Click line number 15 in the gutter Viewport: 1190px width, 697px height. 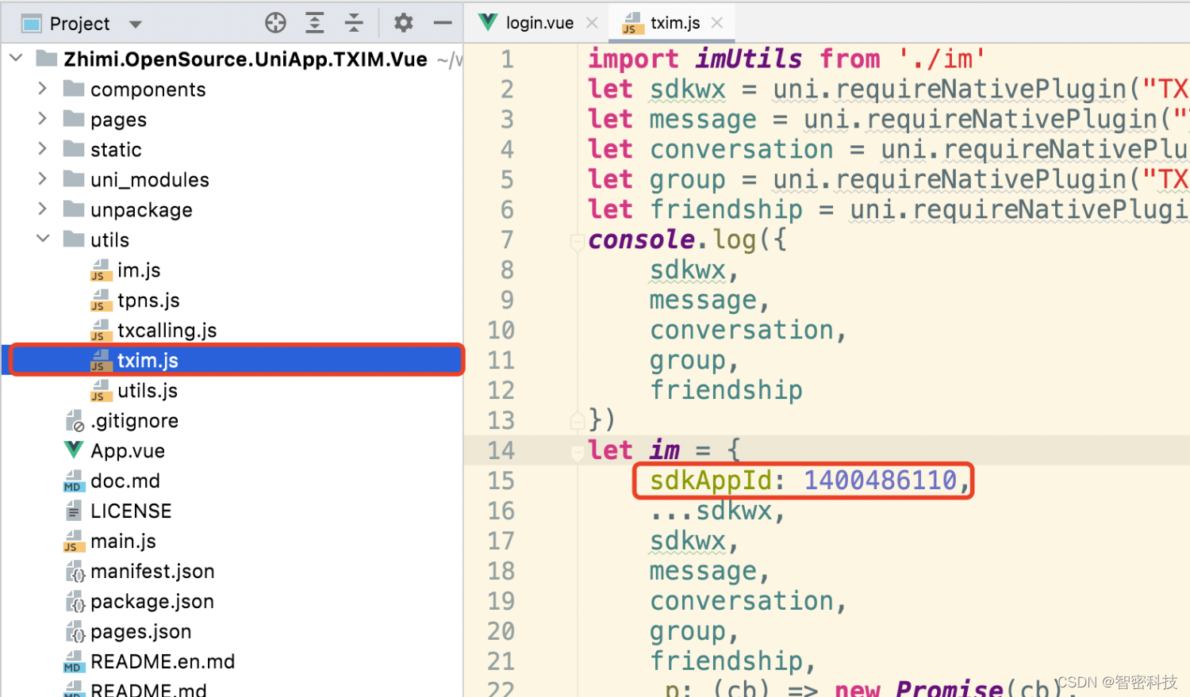click(501, 481)
